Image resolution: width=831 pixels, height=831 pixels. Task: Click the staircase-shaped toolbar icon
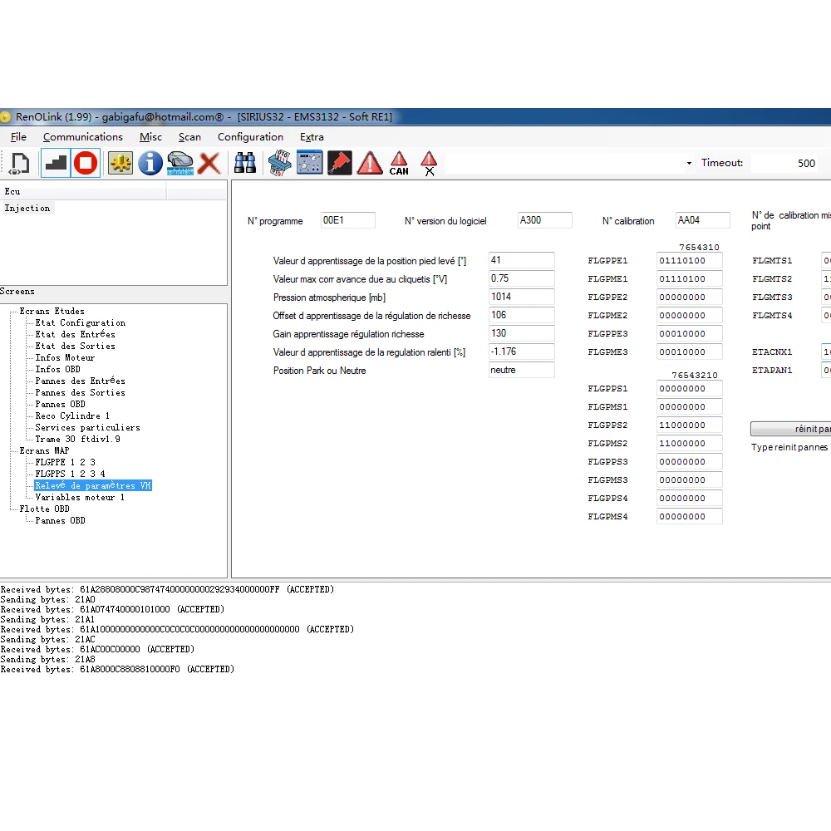coord(56,163)
